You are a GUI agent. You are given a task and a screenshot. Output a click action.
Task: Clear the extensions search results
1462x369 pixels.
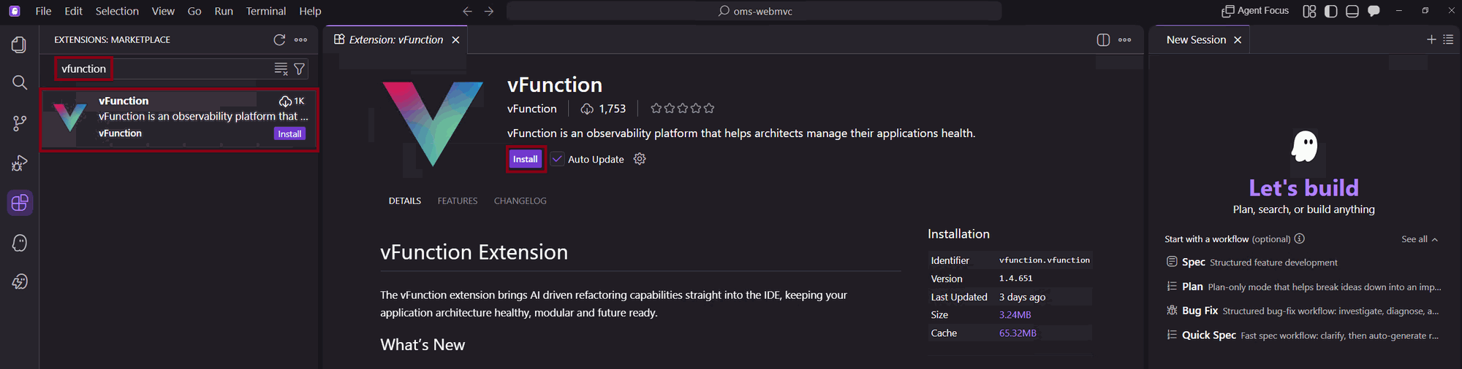(281, 69)
